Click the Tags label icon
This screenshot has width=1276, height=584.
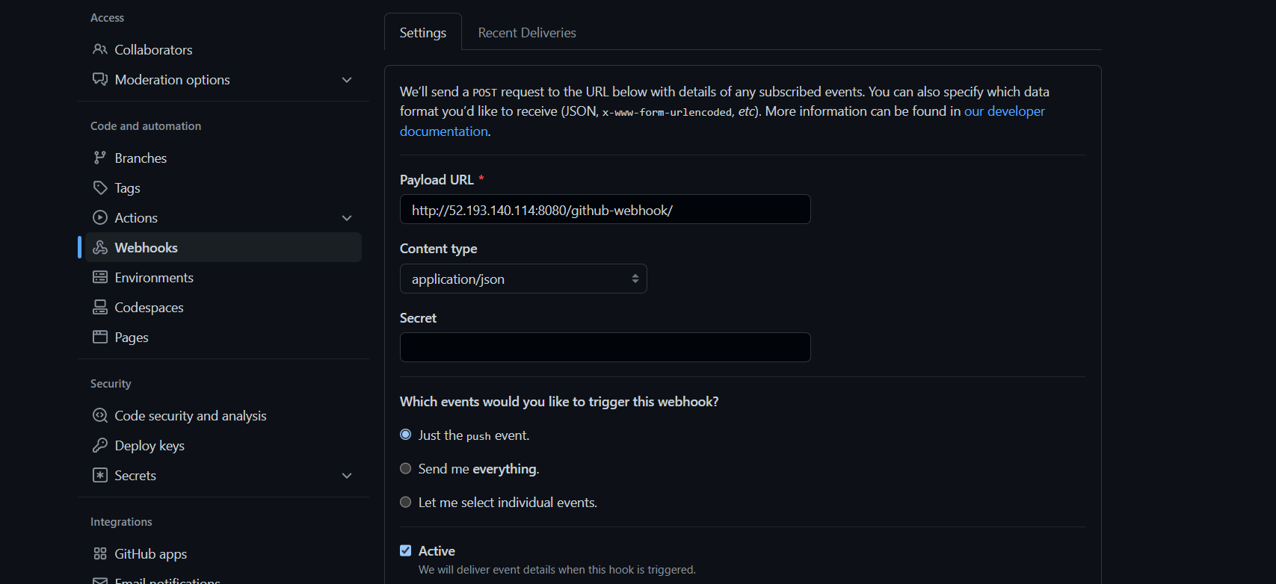(100, 187)
